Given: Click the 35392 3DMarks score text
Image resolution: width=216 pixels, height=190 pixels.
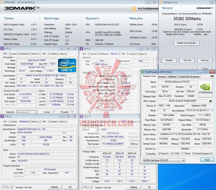Looking at the screenshot, I should click(187, 19).
